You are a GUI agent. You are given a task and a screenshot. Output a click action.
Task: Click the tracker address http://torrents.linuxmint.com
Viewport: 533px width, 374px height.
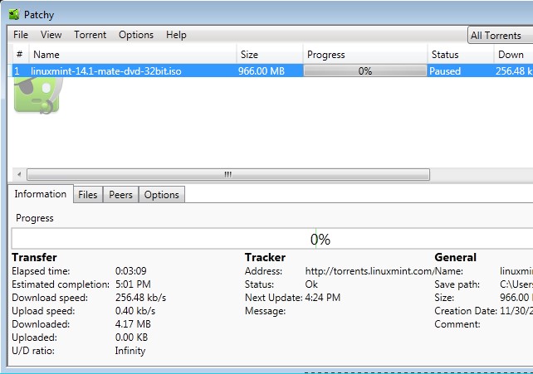pyautogui.click(x=369, y=271)
